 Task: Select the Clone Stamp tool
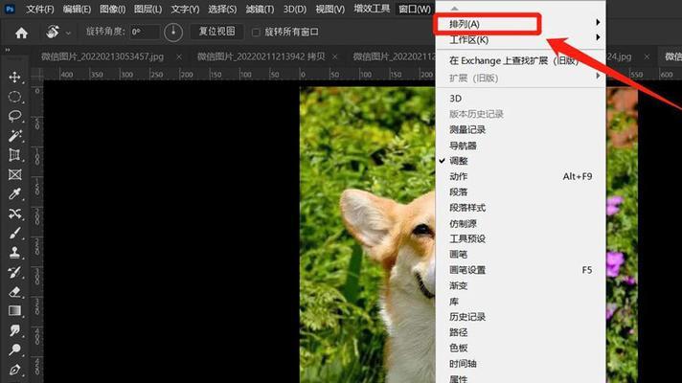(x=14, y=253)
